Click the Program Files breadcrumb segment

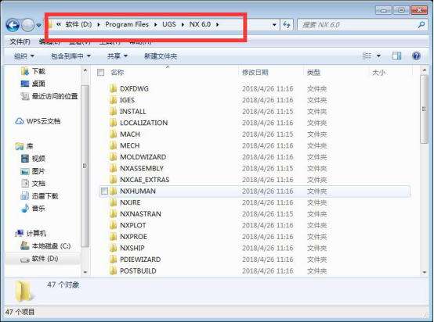point(127,24)
